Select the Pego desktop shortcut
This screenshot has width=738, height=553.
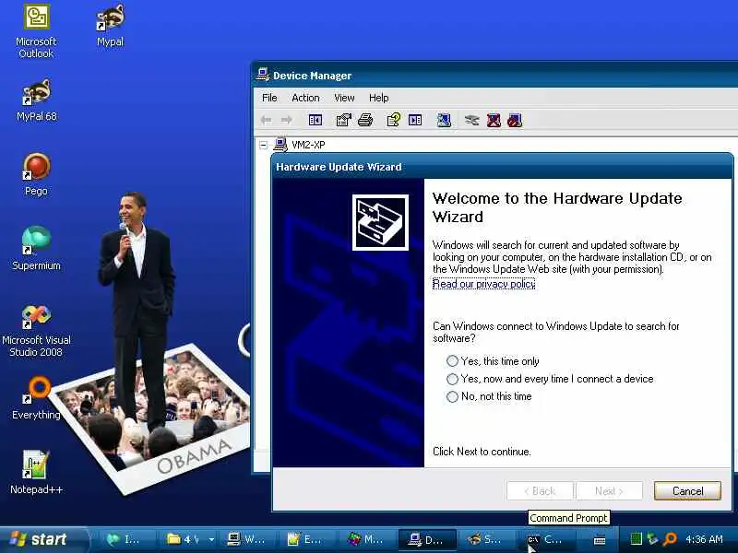[36, 175]
